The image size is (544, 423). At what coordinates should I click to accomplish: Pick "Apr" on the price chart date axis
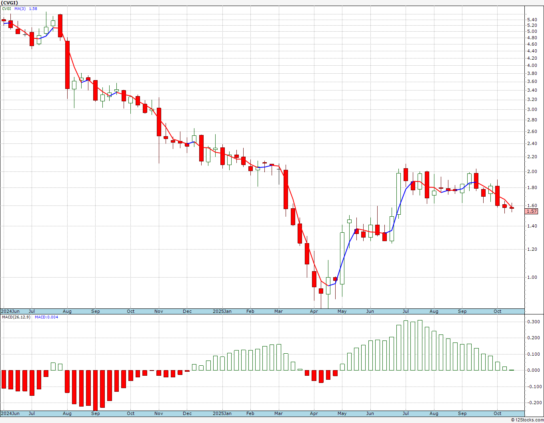click(x=314, y=311)
